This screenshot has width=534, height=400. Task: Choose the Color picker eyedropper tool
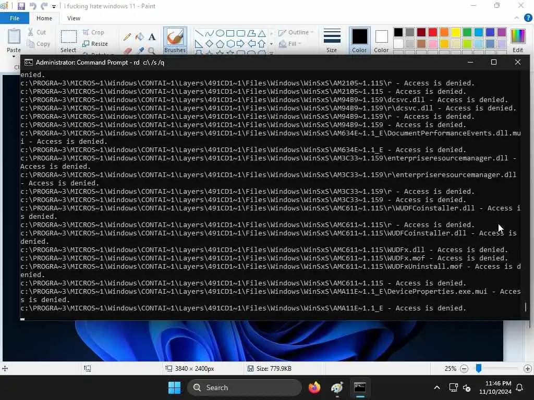pyautogui.click(x=140, y=51)
